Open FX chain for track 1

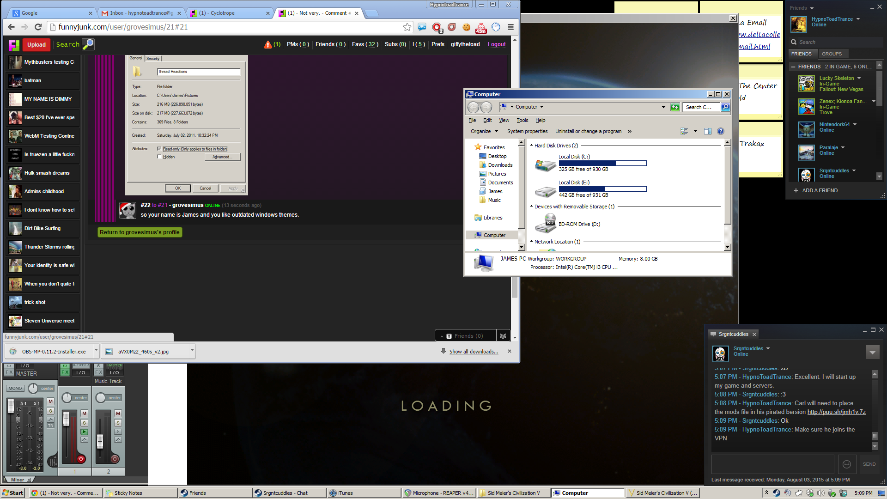point(65,372)
